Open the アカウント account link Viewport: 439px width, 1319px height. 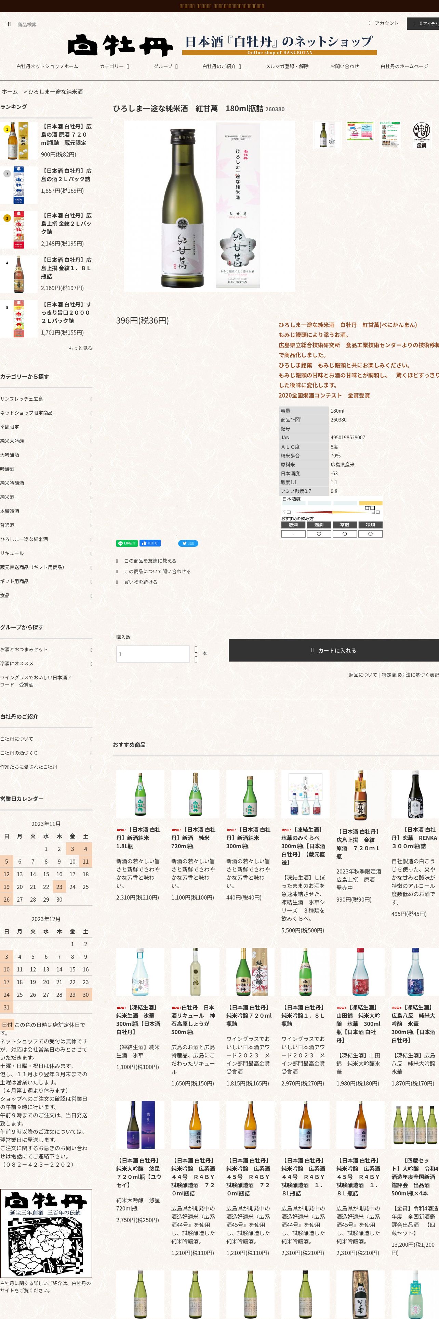(x=383, y=23)
